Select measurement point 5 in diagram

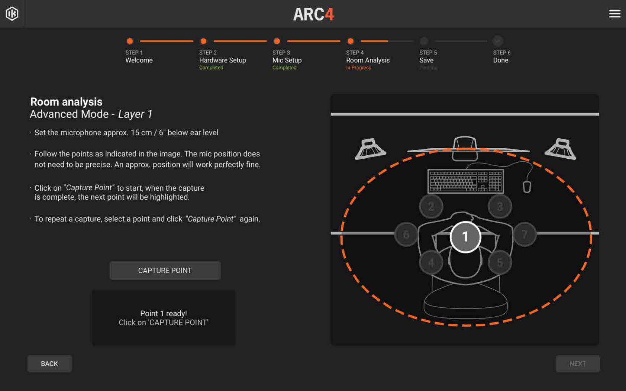tap(500, 262)
